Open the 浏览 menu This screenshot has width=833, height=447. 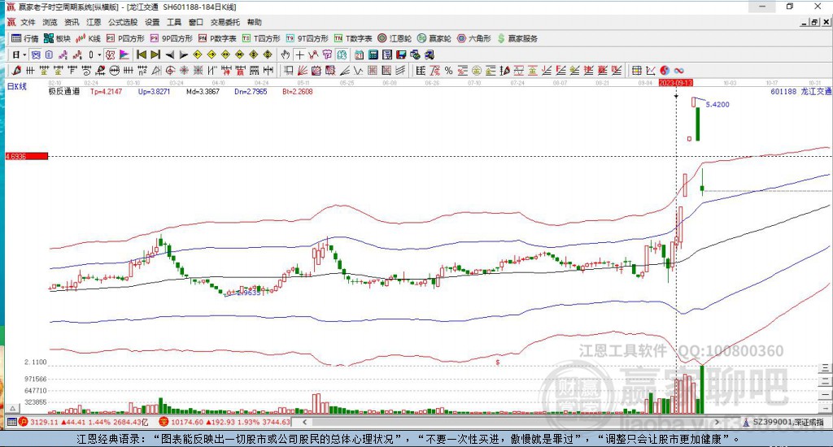point(50,22)
